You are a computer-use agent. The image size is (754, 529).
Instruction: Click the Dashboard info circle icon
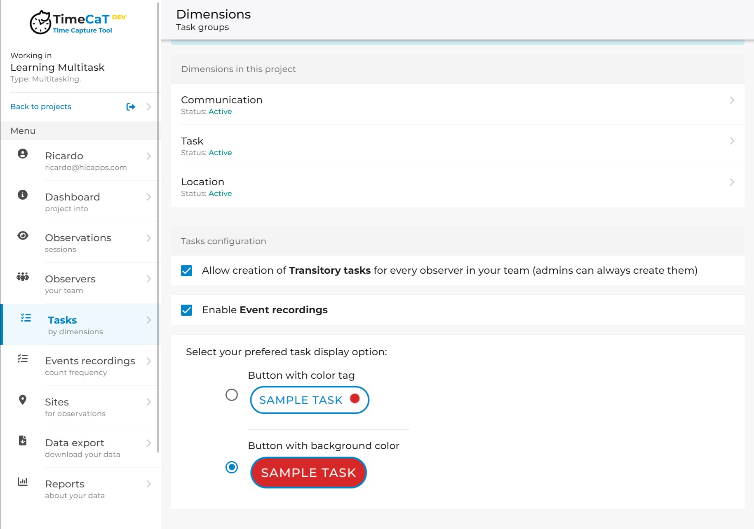(23, 195)
